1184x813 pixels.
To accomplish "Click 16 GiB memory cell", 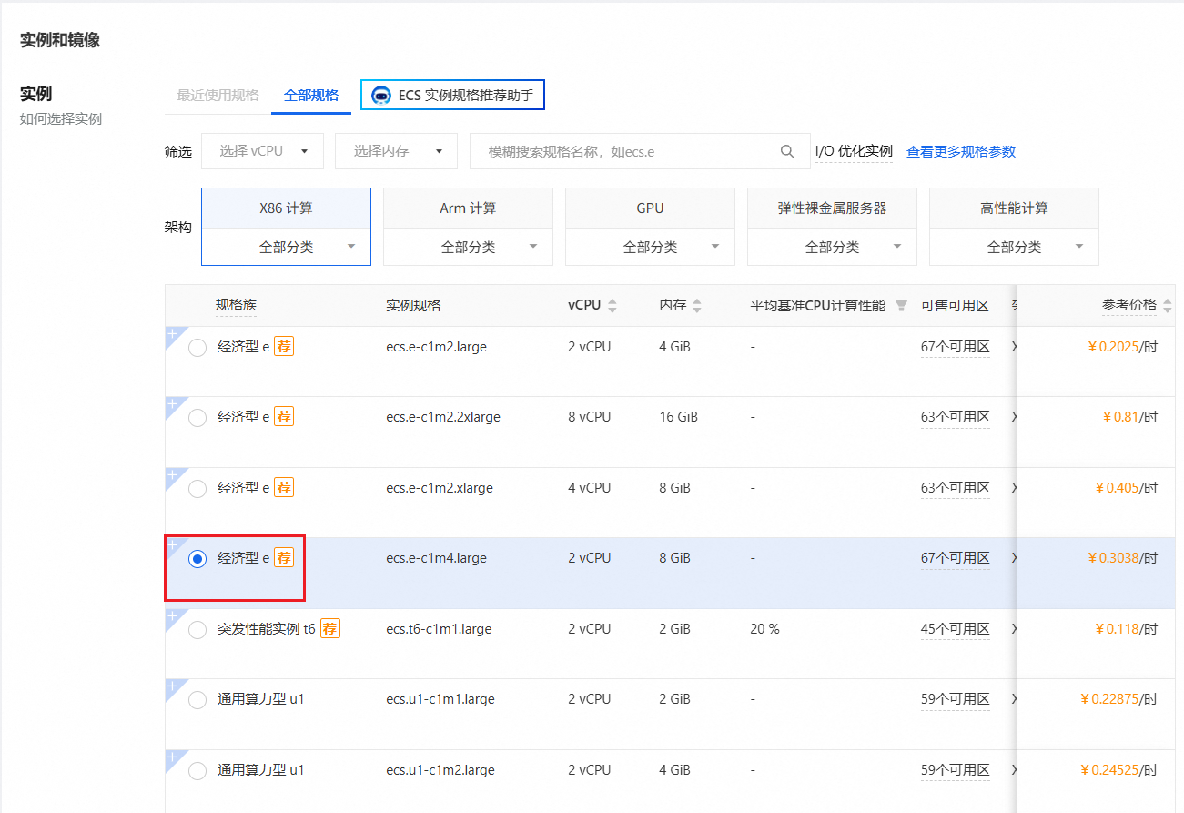I will tap(679, 417).
